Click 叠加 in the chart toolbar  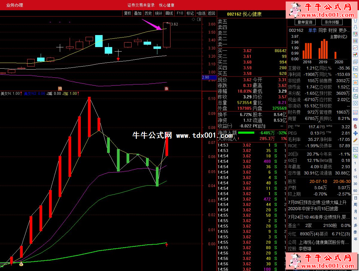[x=138, y=13]
